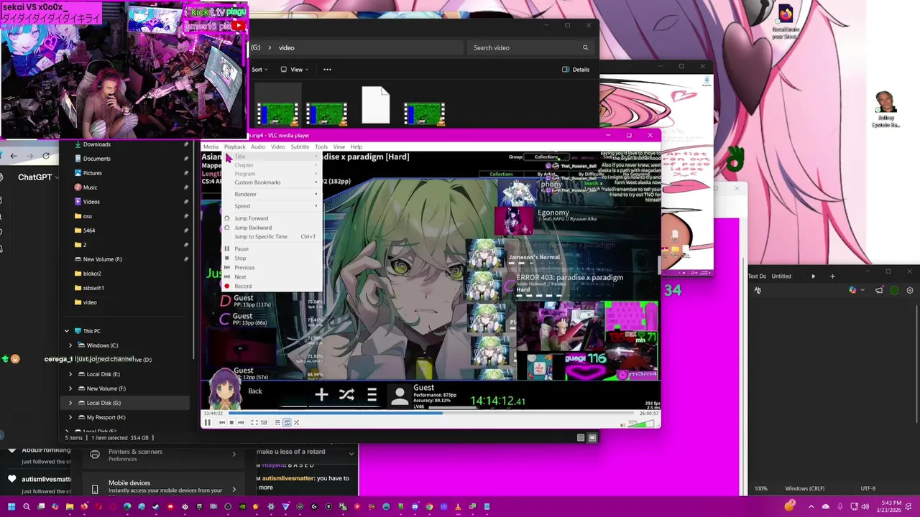
Task: Expand Local Disk (E:) node
Action: (70, 374)
